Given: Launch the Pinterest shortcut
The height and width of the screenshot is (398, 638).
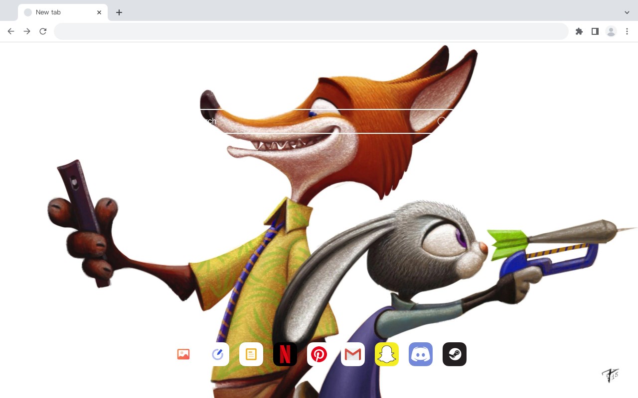Looking at the screenshot, I should click(319, 354).
